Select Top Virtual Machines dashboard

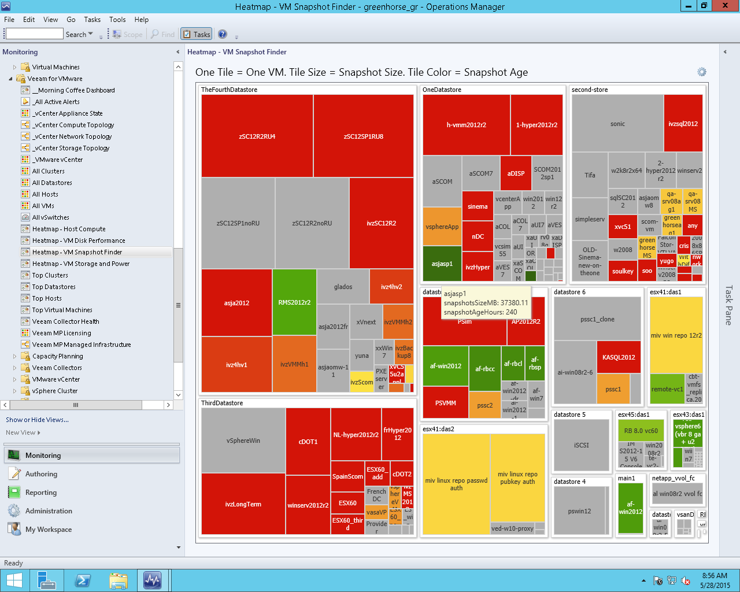click(x=62, y=310)
